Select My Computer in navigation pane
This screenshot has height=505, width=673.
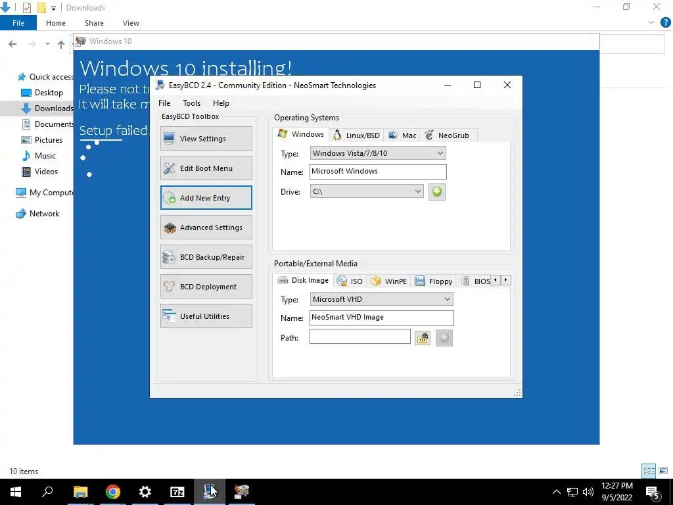tap(44, 193)
